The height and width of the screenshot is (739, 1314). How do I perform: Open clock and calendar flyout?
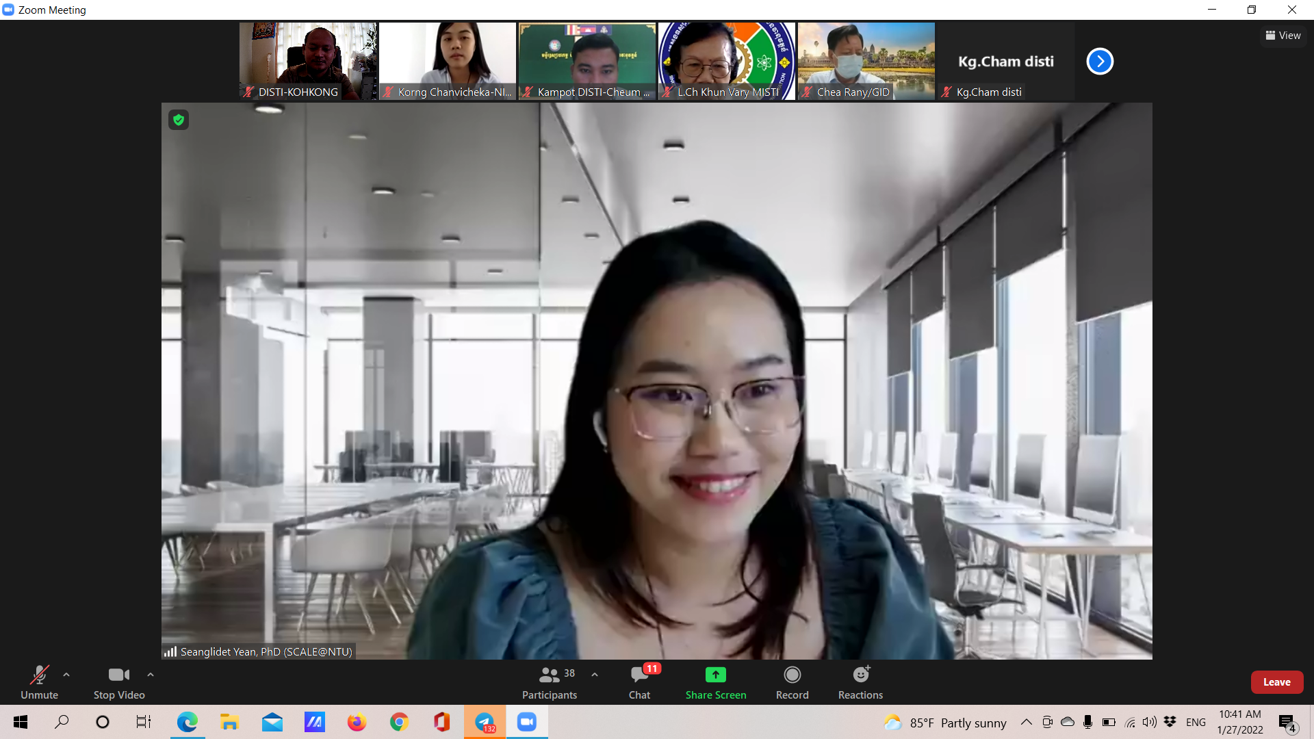[1240, 722]
